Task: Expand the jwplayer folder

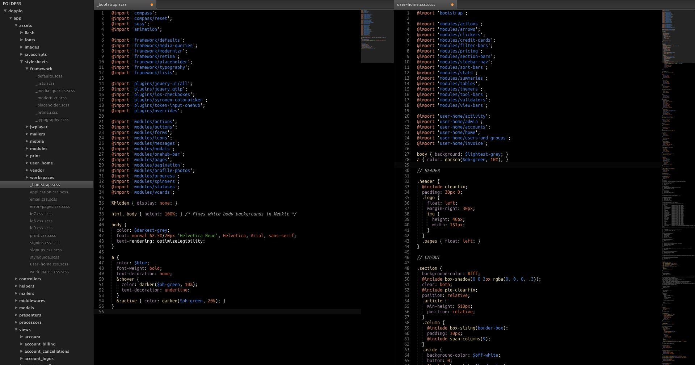Action: pyautogui.click(x=27, y=127)
